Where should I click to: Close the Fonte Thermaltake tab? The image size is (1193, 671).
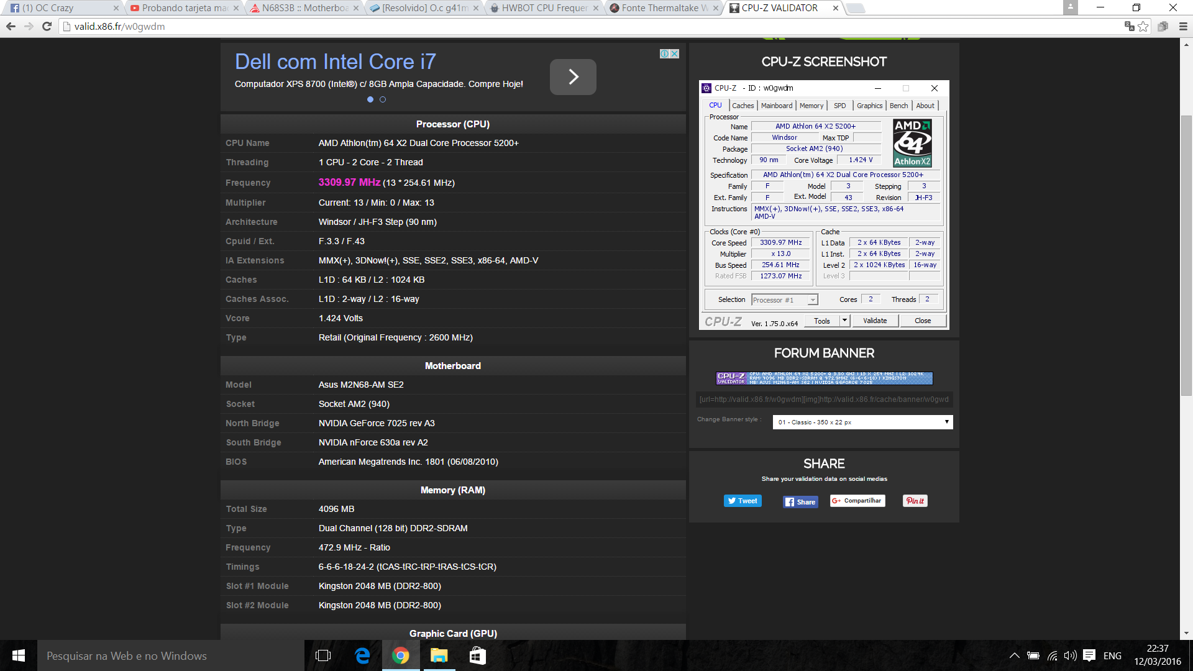tap(716, 8)
